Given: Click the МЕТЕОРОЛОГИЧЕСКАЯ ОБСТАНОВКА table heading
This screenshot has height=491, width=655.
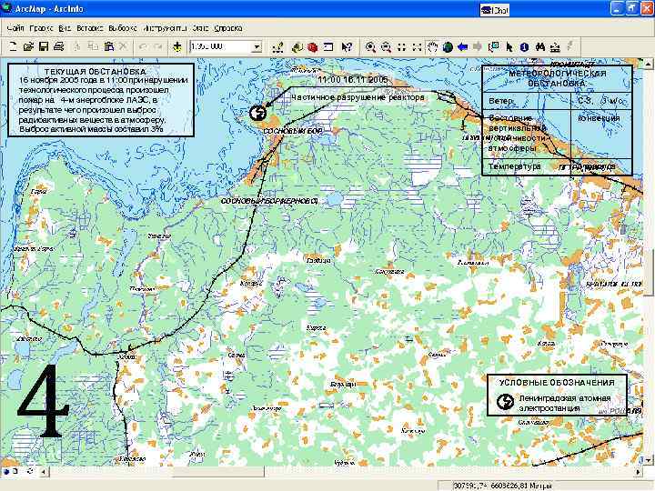Looking at the screenshot, I should [x=557, y=78].
